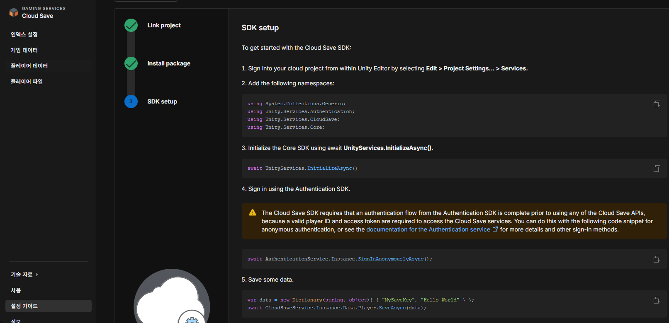Click '4. Sign in using the Authentication SDK.'
Screen dimensions: 669x323
[296, 189]
